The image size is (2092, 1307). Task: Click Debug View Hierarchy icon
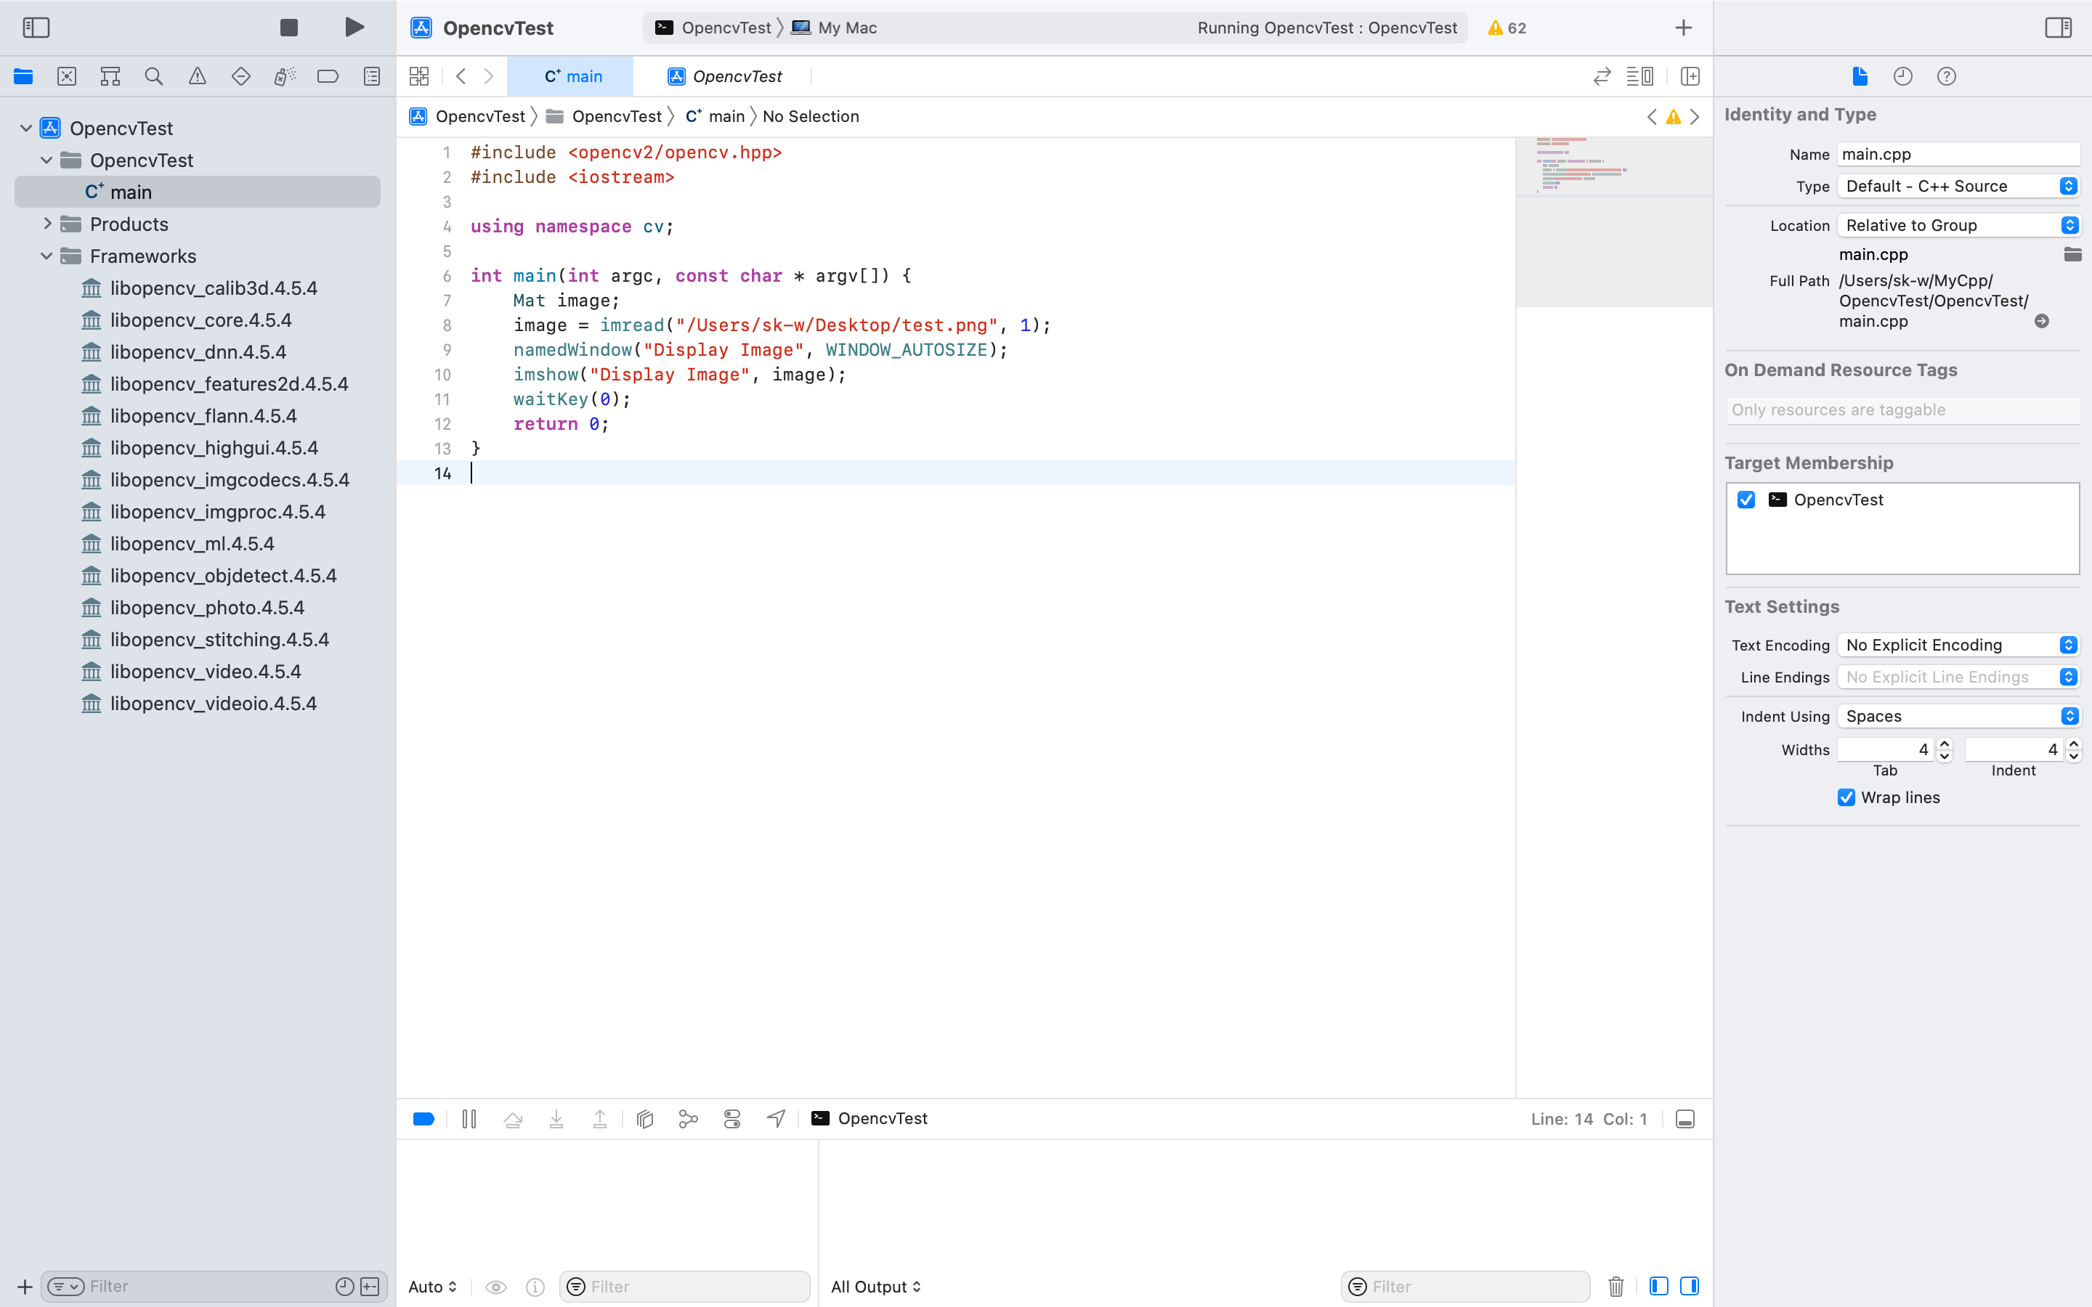tap(645, 1118)
